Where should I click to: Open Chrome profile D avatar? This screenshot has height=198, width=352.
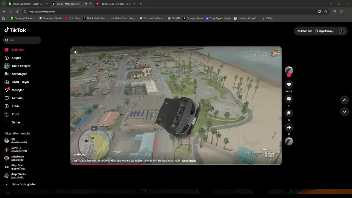pos(341,12)
